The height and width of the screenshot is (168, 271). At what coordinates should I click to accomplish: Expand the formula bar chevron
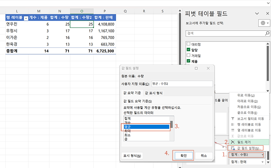pyautogui.click(x=268, y=3)
